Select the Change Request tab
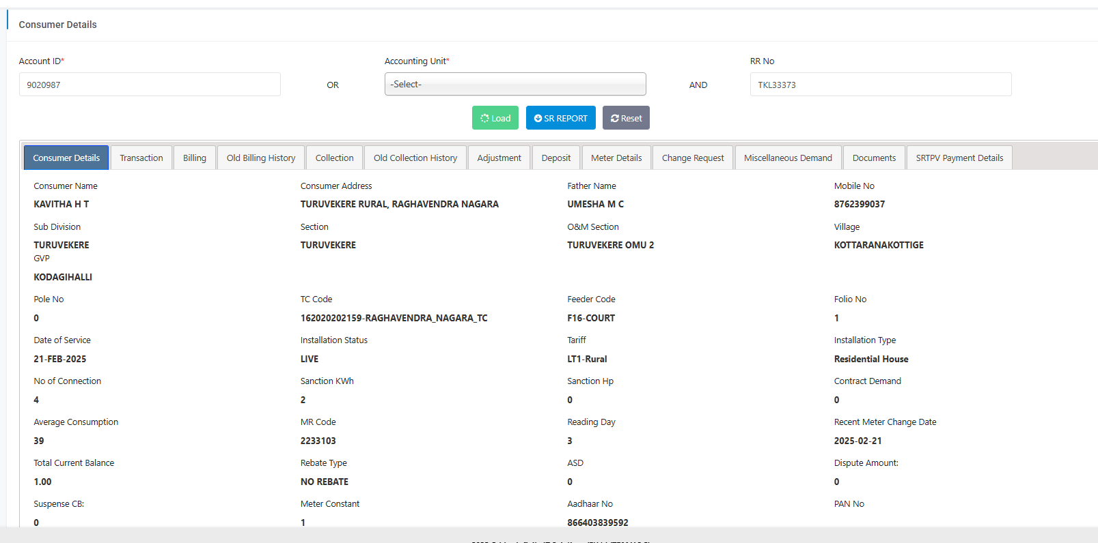Viewport: 1098px width, 543px height. (x=693, y=158)
